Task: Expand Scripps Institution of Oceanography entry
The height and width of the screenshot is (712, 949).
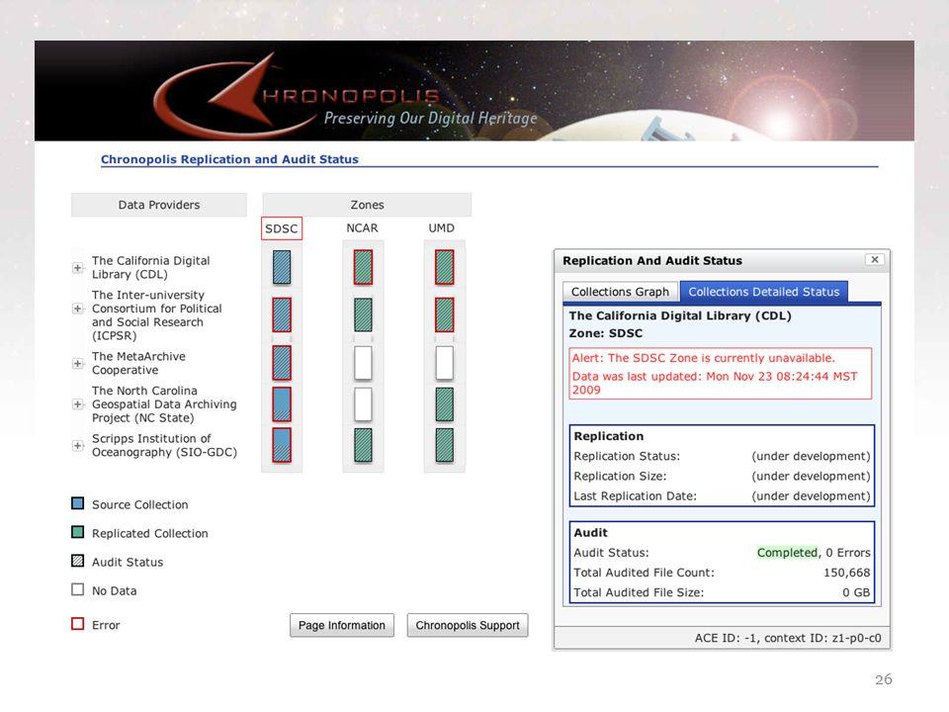Action: pyautogui.click(x=77, y=446)
